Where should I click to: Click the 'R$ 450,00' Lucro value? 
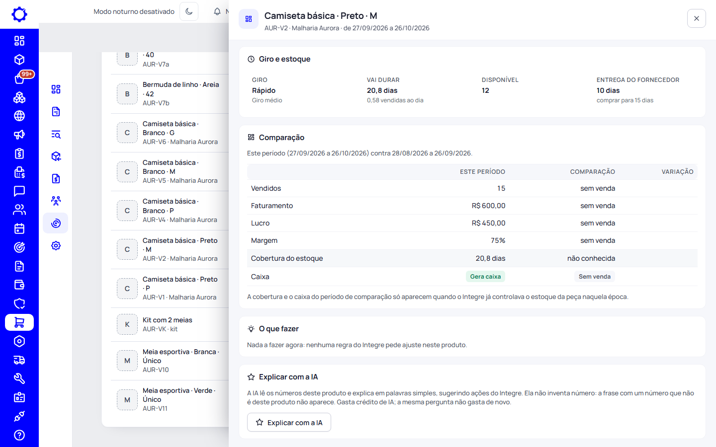pyautogui.click(x=488, y=223)
